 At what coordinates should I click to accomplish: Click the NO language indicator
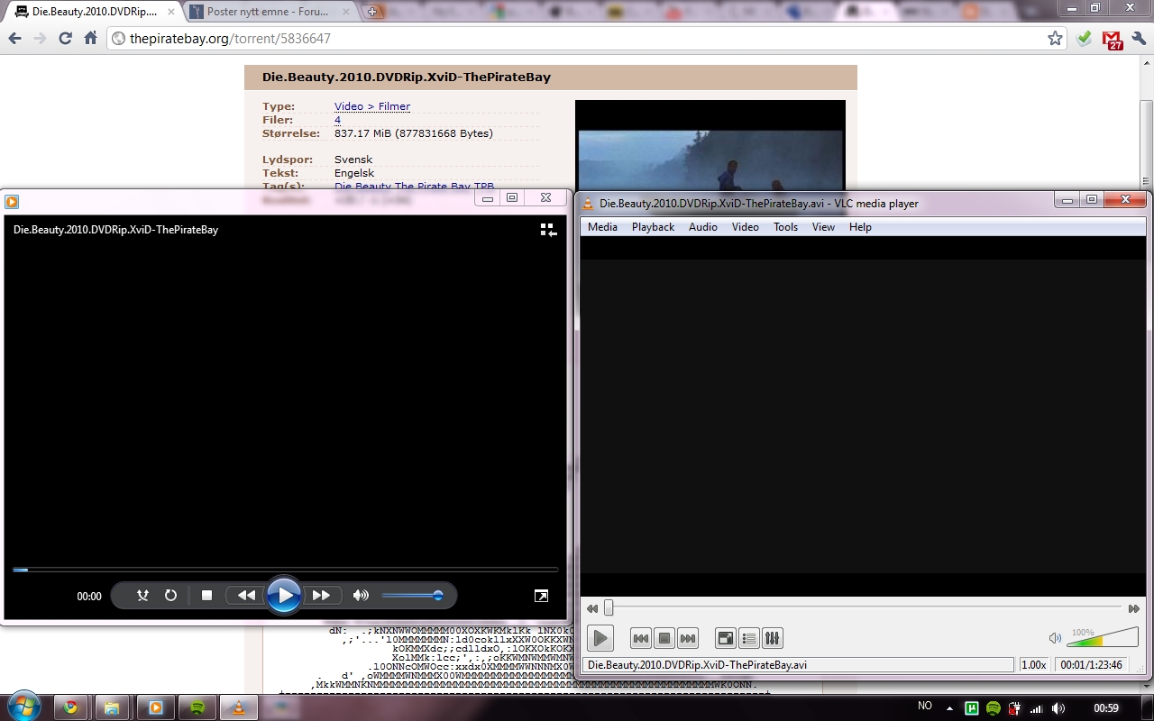tap(925, 706)
